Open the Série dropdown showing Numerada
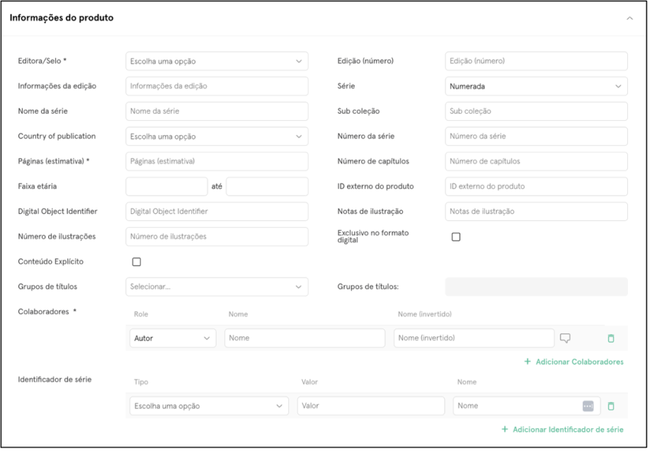 click(536, 86)
